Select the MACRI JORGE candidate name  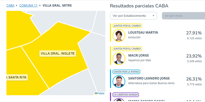[x=138, y=56]
